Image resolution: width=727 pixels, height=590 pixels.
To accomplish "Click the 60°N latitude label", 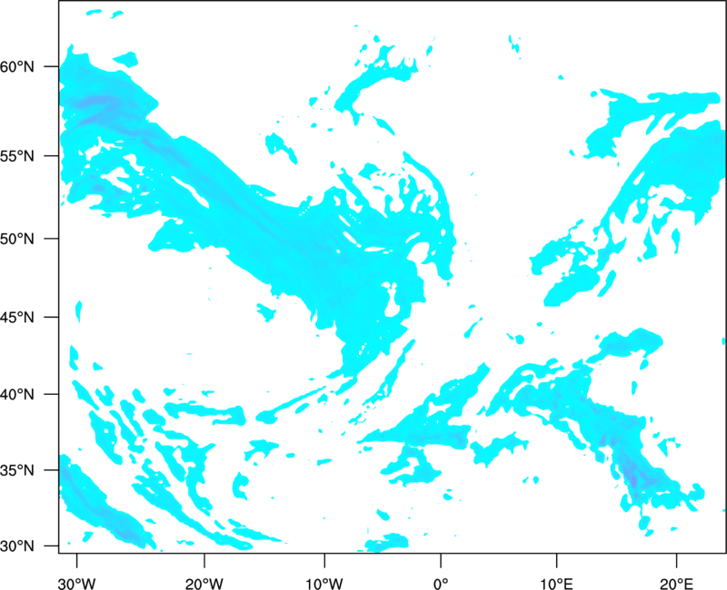I will pos(17,67).
